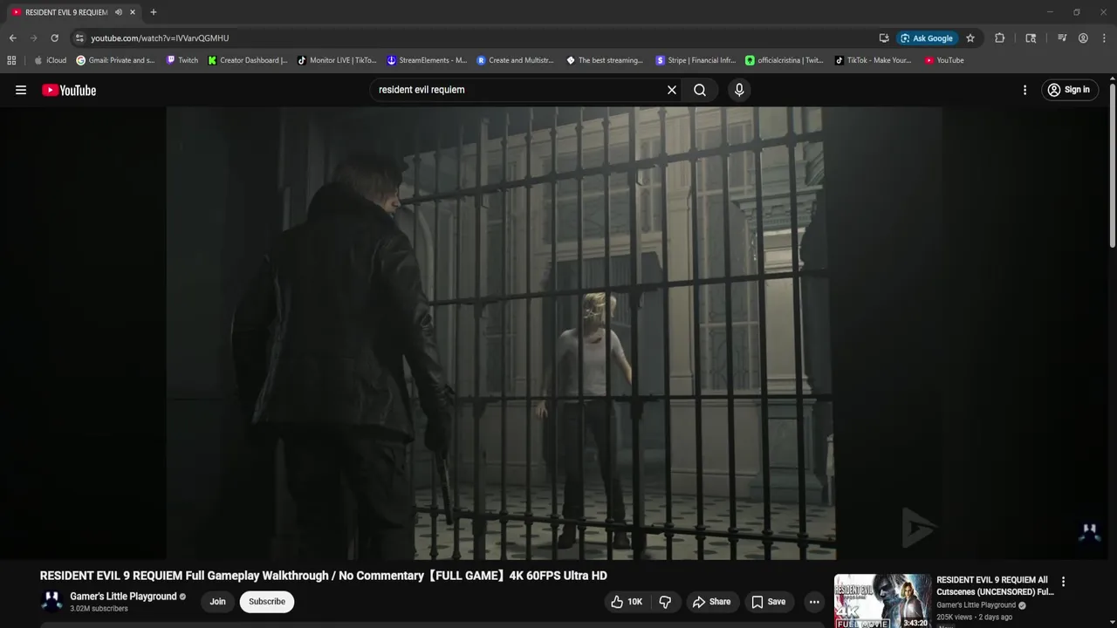This screenshot has height=628, width=1117.
Task: Reload the current page
Action: (54, 38)
